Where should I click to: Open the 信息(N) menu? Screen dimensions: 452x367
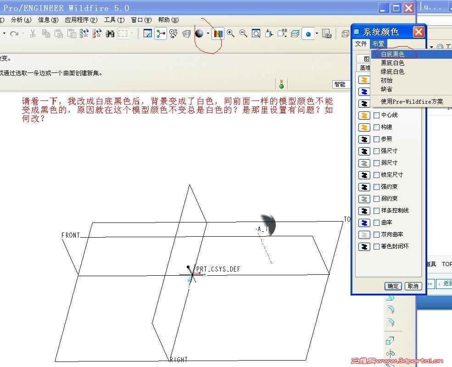pyautogui.click(x=48, y=20)
